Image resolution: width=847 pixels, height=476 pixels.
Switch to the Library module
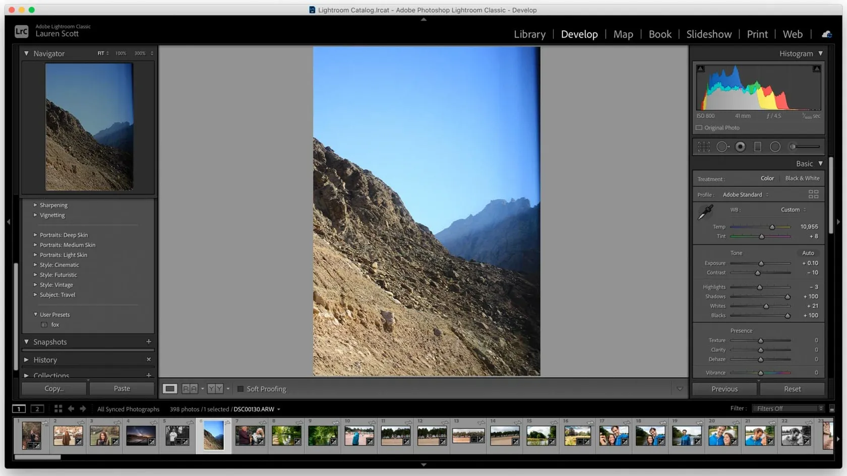pyautogui.click(x=529, y=34)
